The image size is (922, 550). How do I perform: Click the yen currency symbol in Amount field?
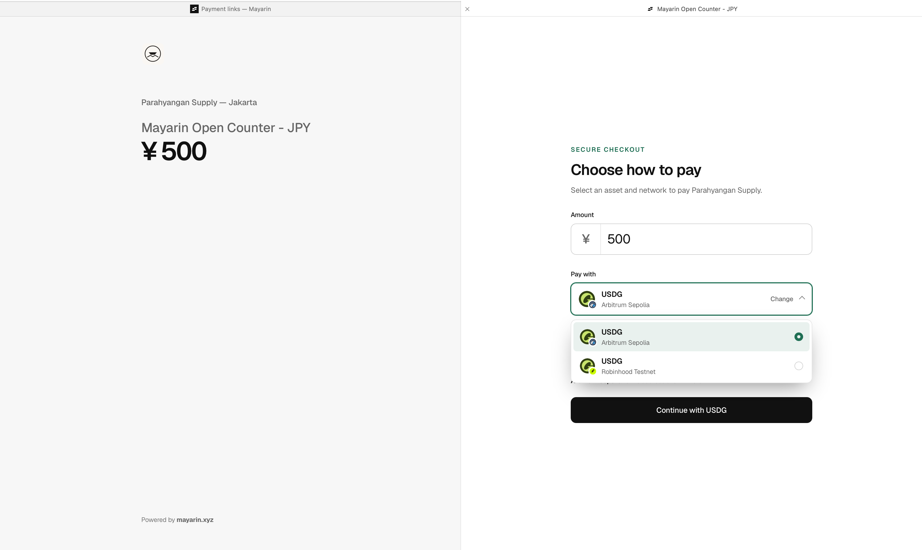[586, 239]
